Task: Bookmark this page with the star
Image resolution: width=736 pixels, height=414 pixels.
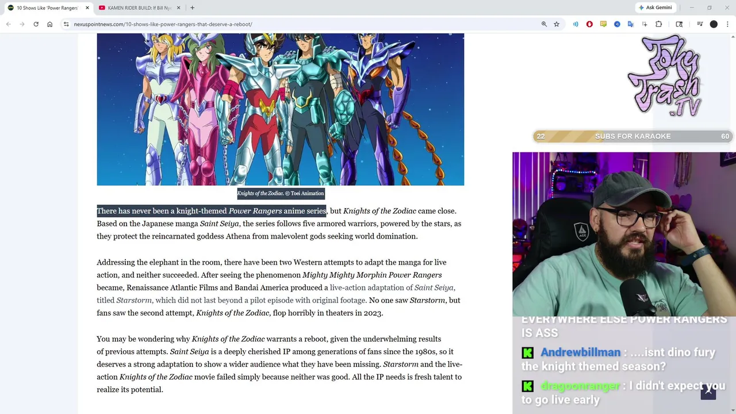Action: [x=557, y=24]
